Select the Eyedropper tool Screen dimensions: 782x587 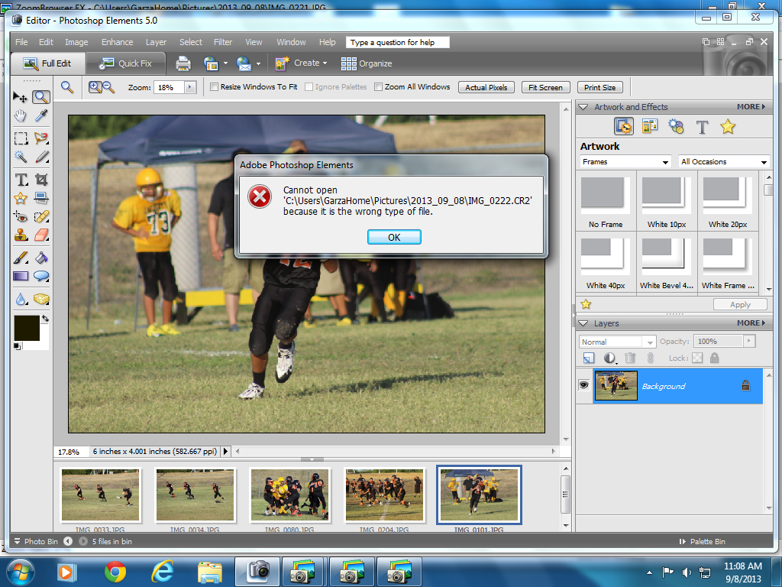(41, 116)
